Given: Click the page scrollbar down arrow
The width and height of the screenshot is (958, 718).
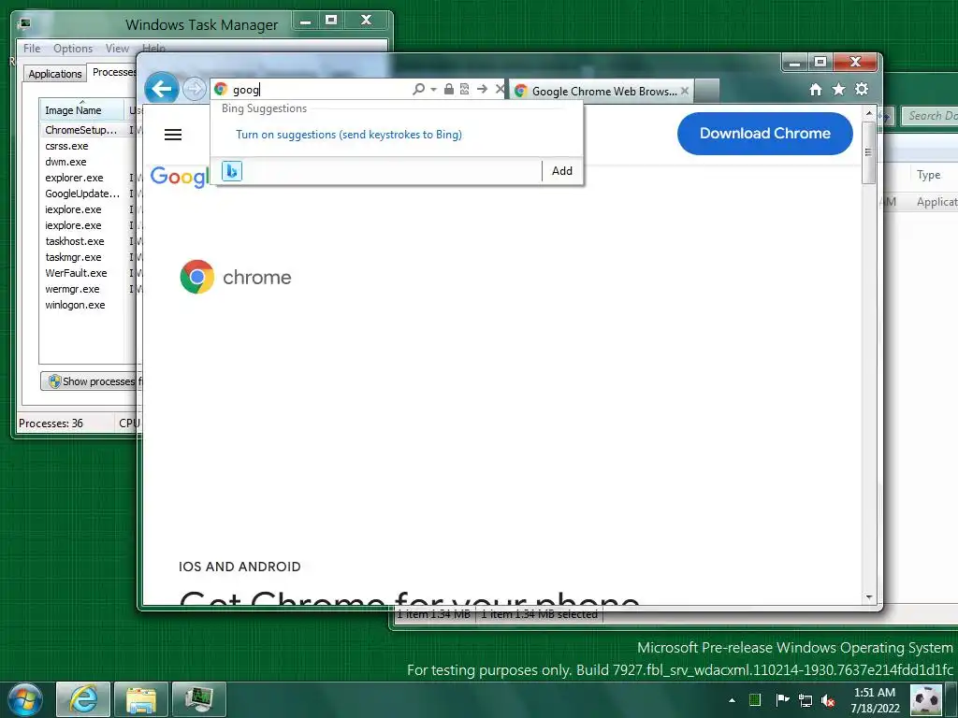Looking at the screenshot, I should (869, 597).
